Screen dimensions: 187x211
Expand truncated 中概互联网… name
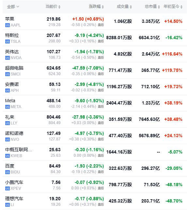(x=19, y=150)
